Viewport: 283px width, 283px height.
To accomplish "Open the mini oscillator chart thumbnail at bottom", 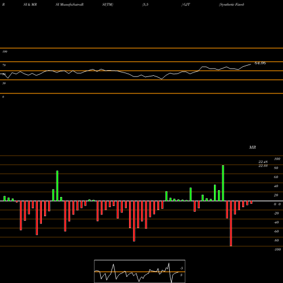I will pos(140,271).
